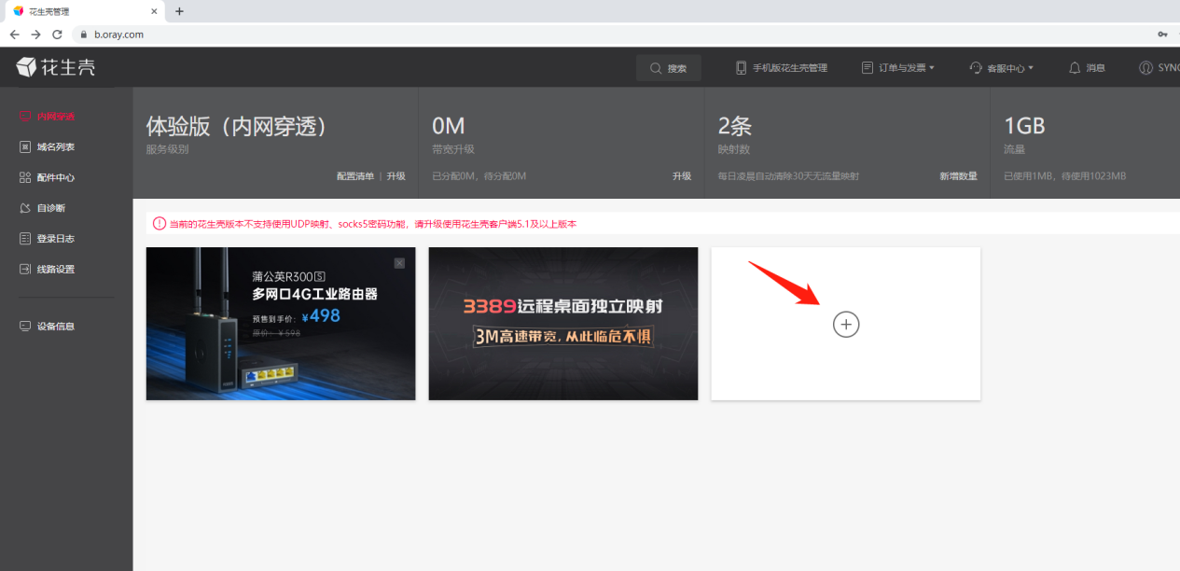Click the red warning icon in notice
The image size is (1180, 571).
click(160, 224)
